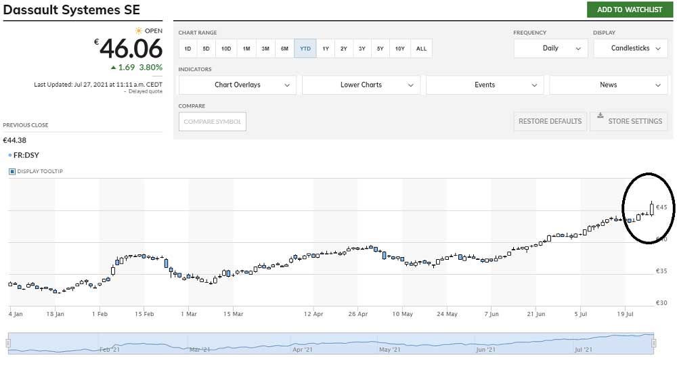Select the YTD chart range
Screen dimensions: 677x366
(x=305, y=48)
